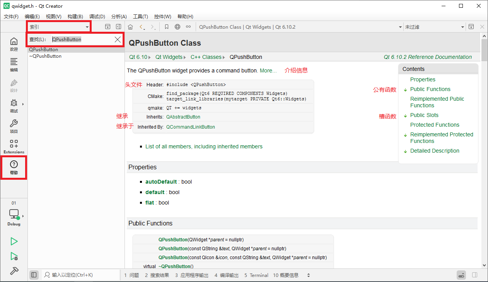
Task: Show the 编译输出 pane
Action: pyautogui.click(x=227, y=275)
